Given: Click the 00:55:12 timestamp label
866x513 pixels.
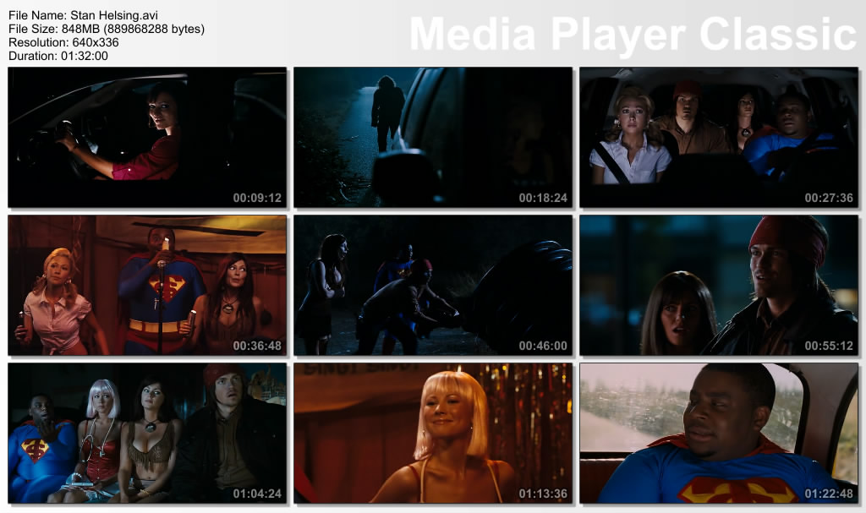Looking at the screenshot, I should 829,346.
